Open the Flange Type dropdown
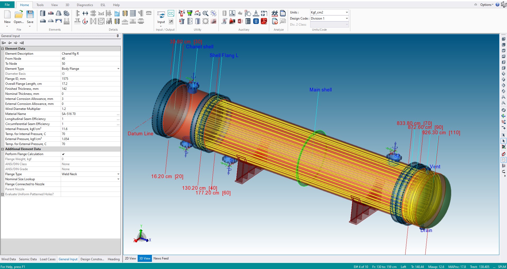 point(118,174)
